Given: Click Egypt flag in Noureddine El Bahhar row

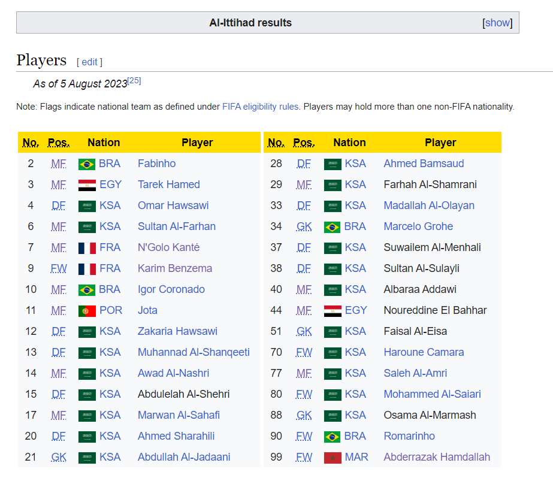Looking at the screenshot, I should [x=333, y=311].
